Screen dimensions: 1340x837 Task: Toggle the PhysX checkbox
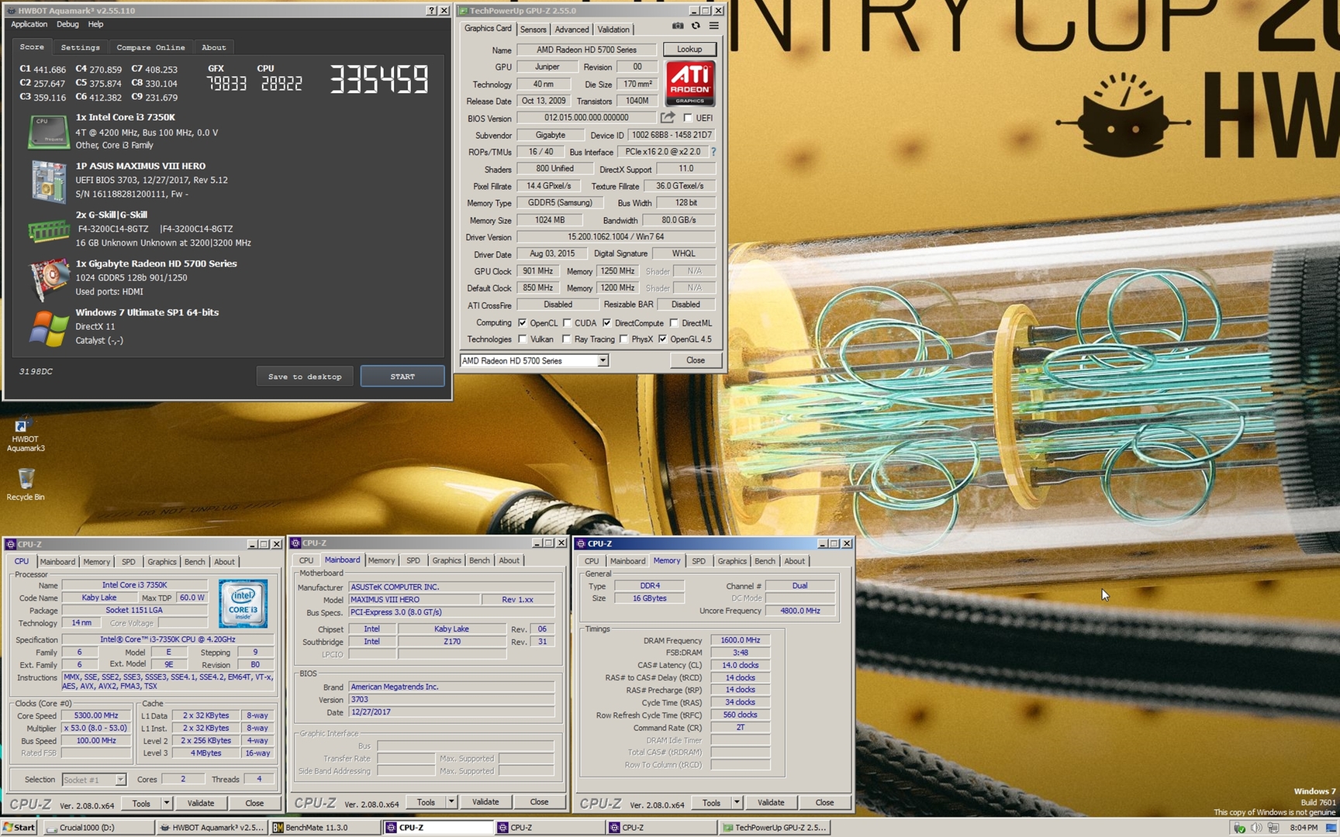623,339
